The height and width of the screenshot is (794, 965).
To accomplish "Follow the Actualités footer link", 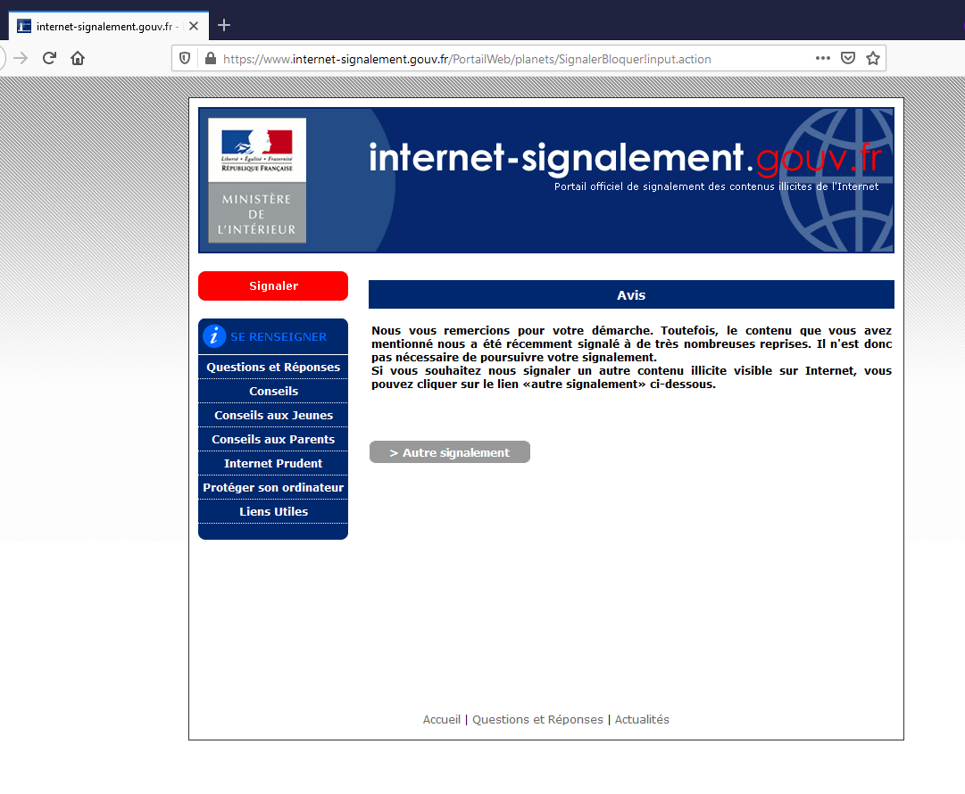I will click(x=641, y=720).
